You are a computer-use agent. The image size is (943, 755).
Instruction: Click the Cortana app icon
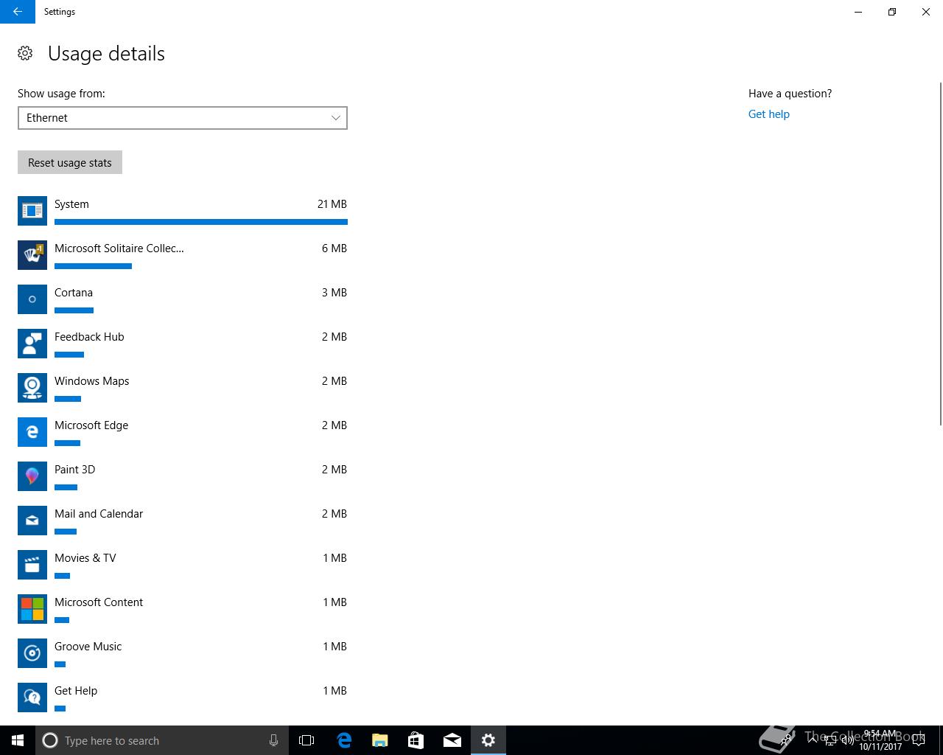point(32,299)
